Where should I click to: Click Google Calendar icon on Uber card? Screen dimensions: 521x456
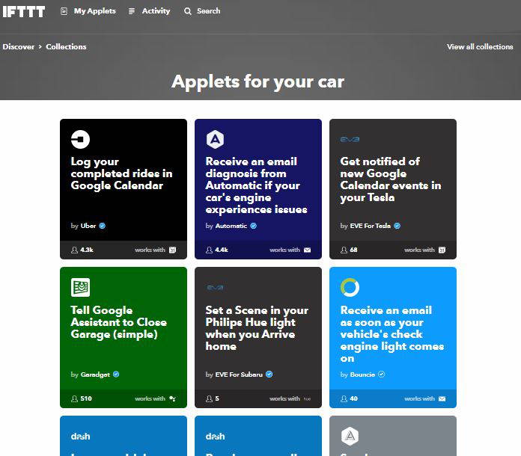coord(172,250)
